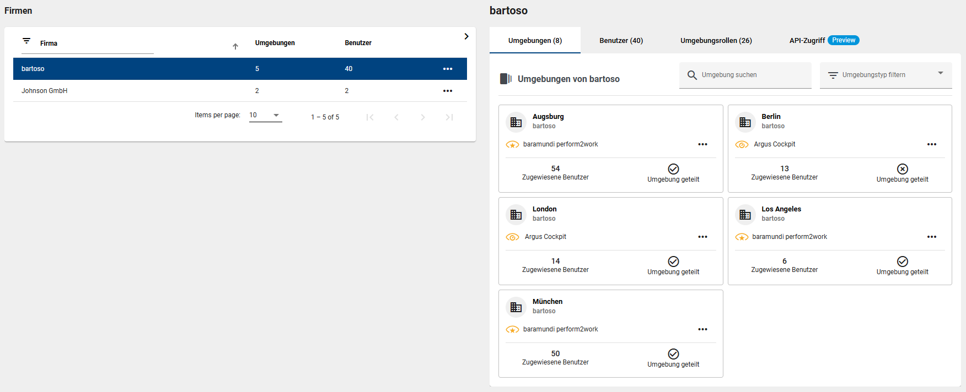
Task: Open the three-dot menu for bartoso row
Action: pyautogui.click(x=447, y=69)
